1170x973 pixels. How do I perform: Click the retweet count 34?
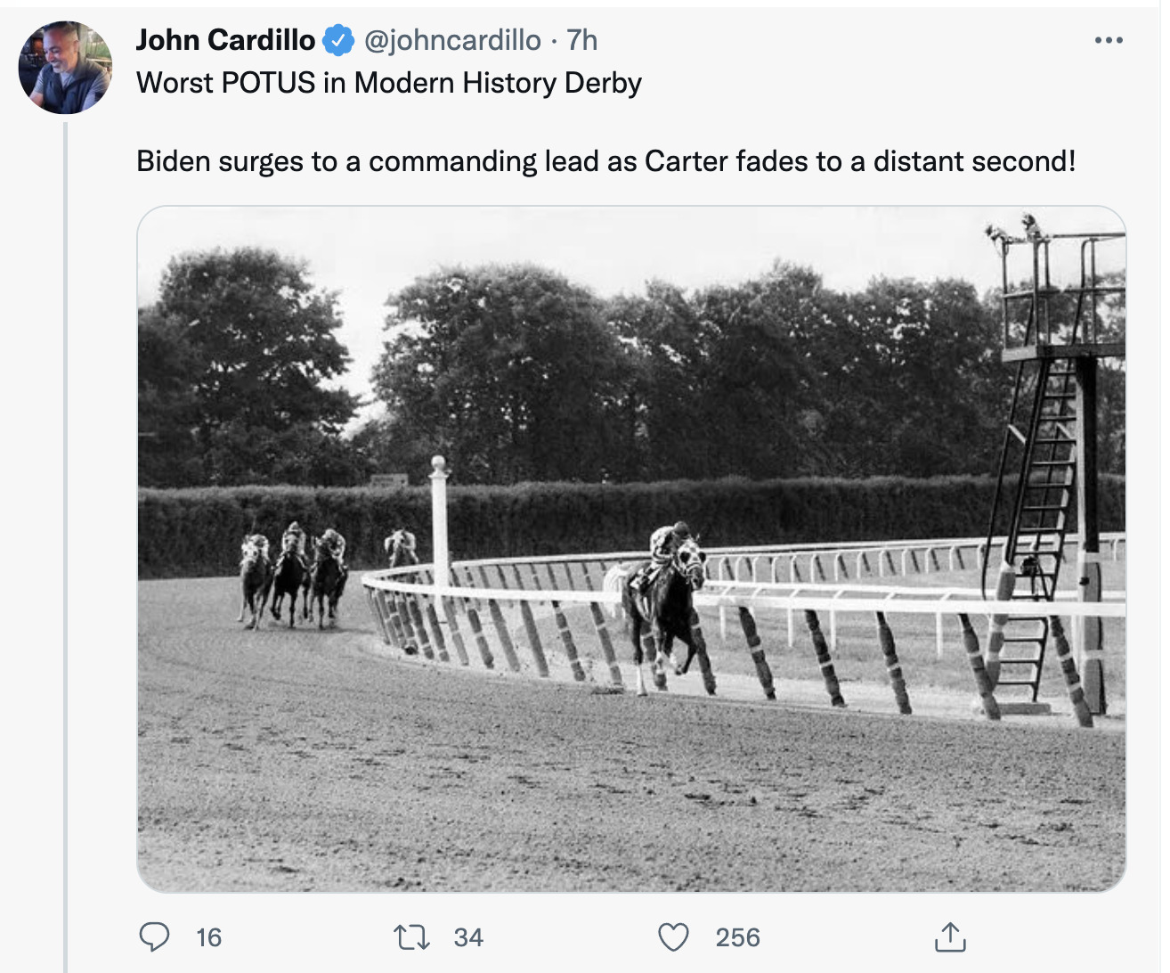(468, 937)
